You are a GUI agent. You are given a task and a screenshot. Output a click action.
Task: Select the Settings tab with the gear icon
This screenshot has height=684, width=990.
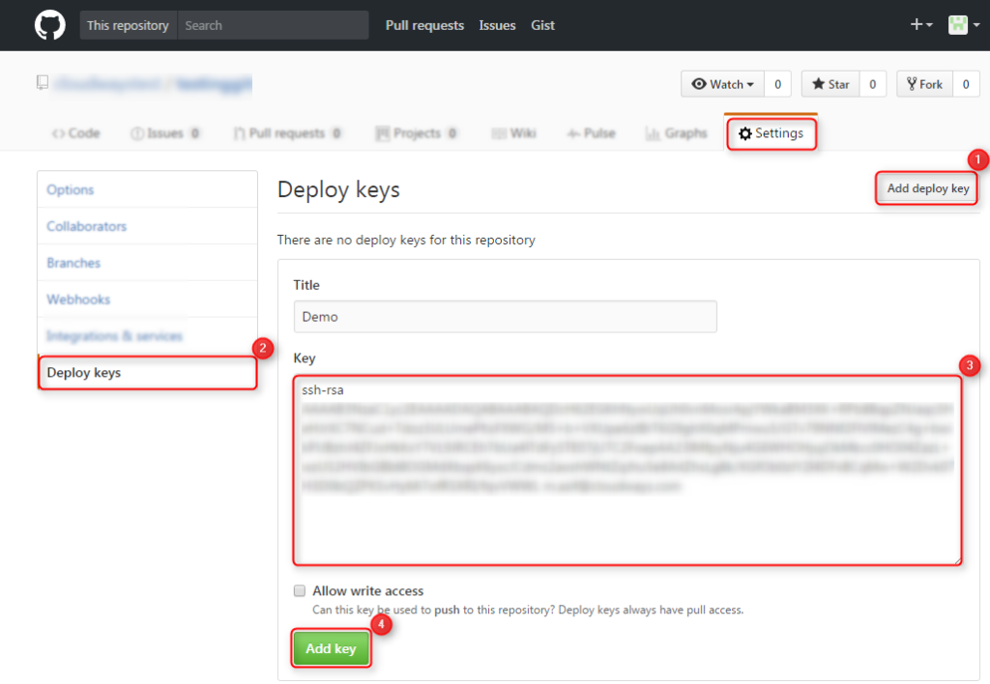tap(771, 133)
